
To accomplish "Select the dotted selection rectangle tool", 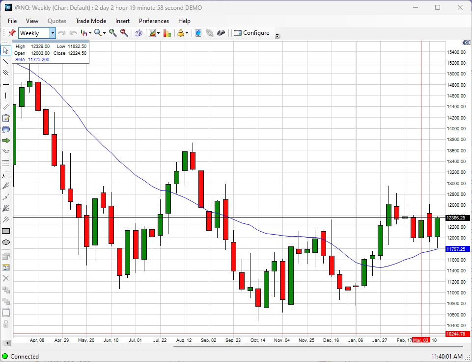I will pos(6,313).
